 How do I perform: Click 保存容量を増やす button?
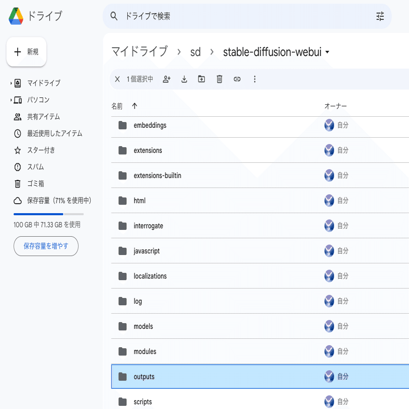tap(46, 246)
